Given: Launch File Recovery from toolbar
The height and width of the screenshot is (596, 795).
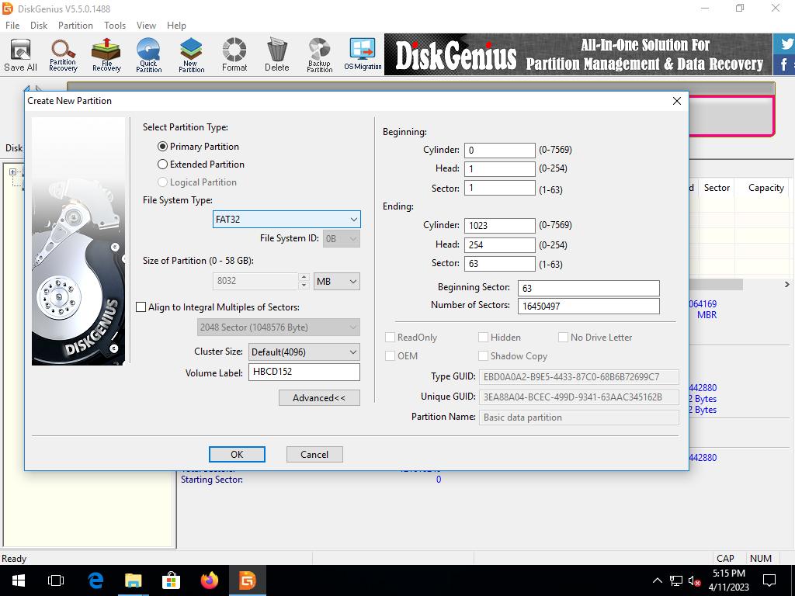Looking at the screenshot, I should point(106,54).
